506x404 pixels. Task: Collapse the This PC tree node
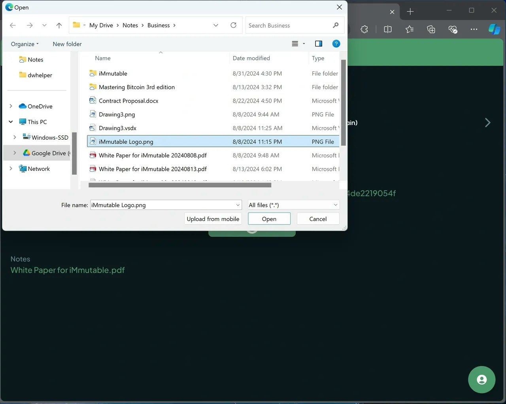click(x=11, y=122)
